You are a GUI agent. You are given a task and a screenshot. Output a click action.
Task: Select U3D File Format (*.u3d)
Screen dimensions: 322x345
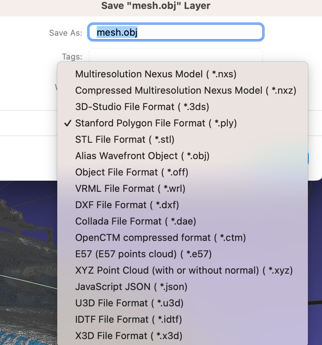pyautogui.click(x=129, y=303)
